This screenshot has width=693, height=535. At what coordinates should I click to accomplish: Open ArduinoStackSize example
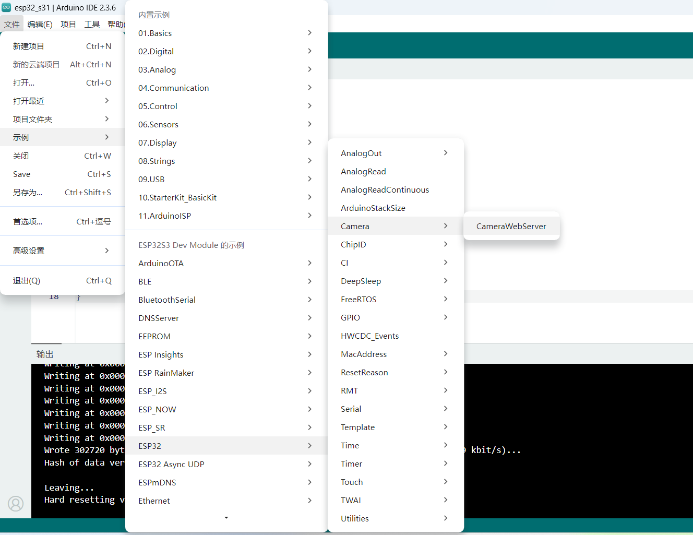396,208
